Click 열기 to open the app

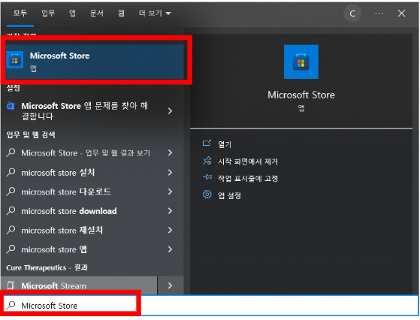point(225,144)
